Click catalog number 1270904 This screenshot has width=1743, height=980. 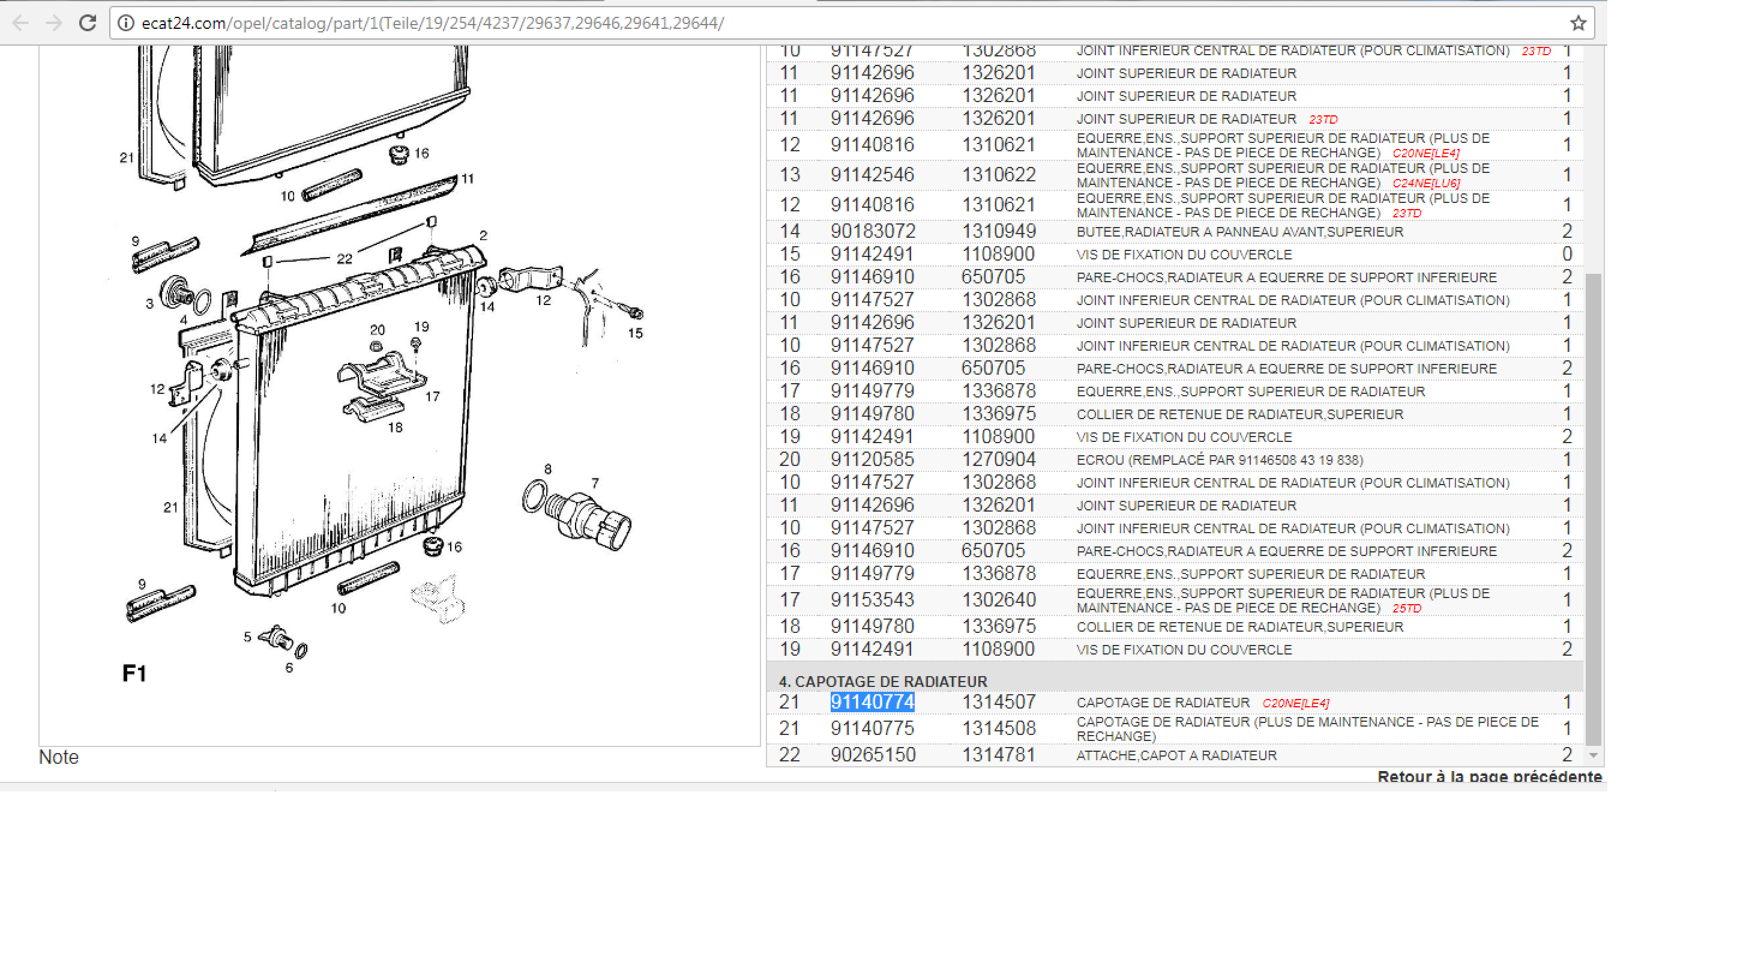pyautogui.click(x=999, y=459)
